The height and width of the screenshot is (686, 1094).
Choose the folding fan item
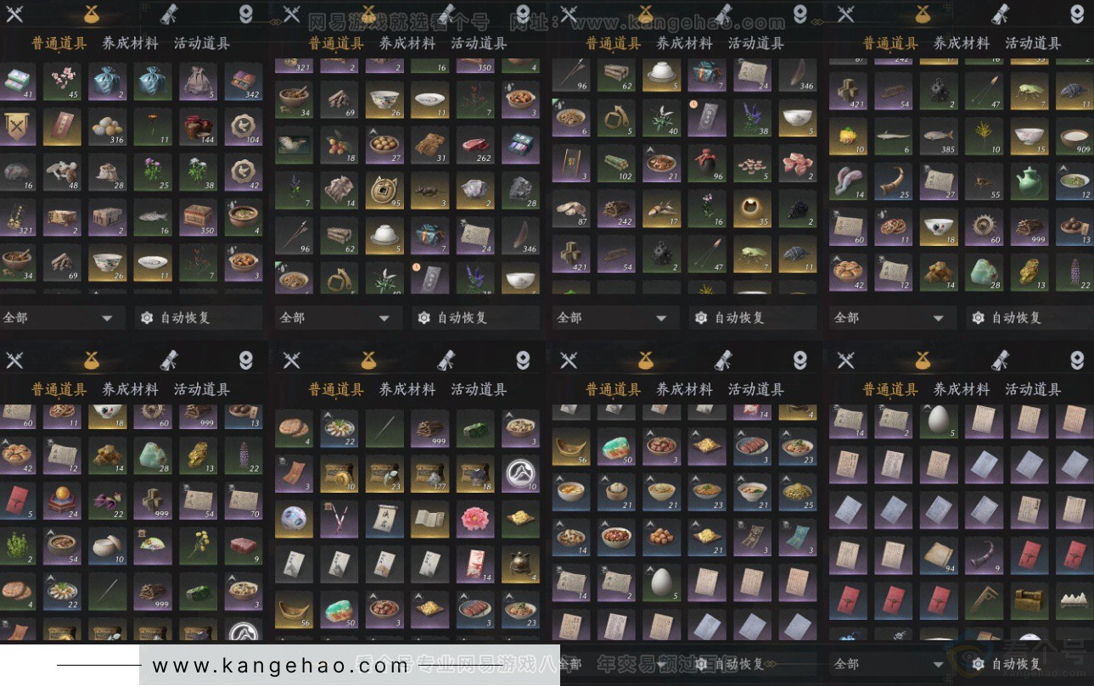pyautogui.click(x=153, y=545)
